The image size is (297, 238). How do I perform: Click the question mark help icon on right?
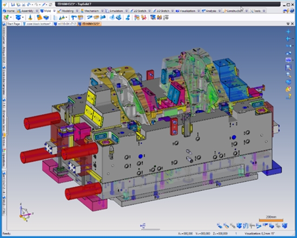coord(288,96)
